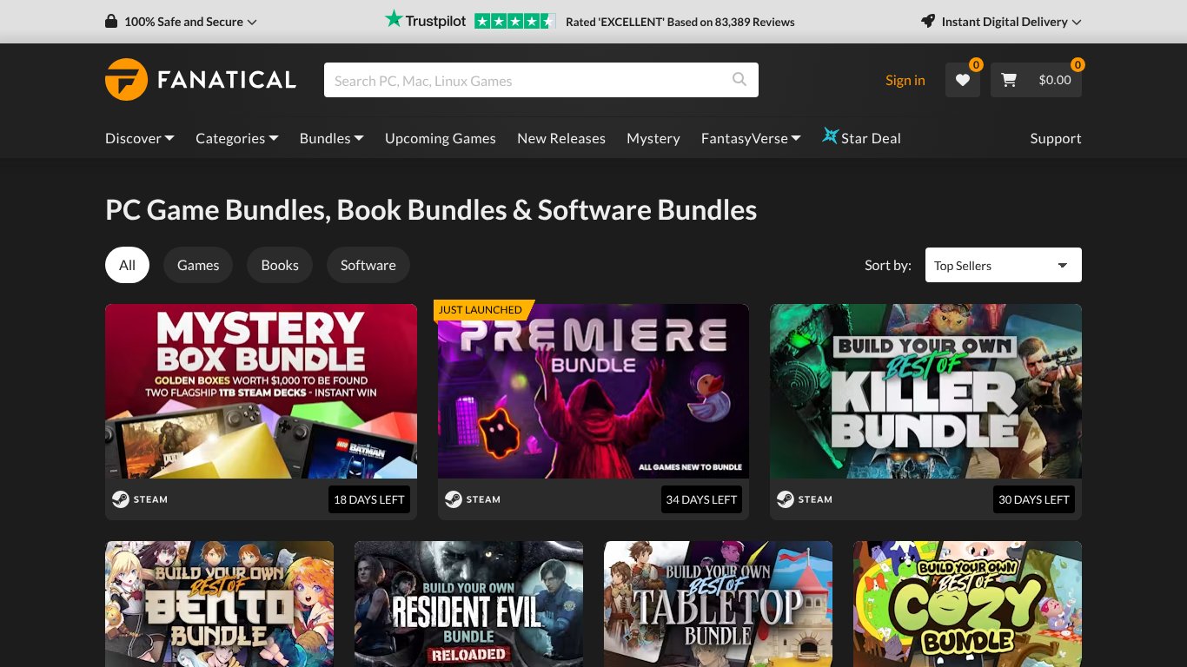The height and width of the screenshot is (667, 1187).
Task: Click the Fanatical logo icon
Action: 126,80
